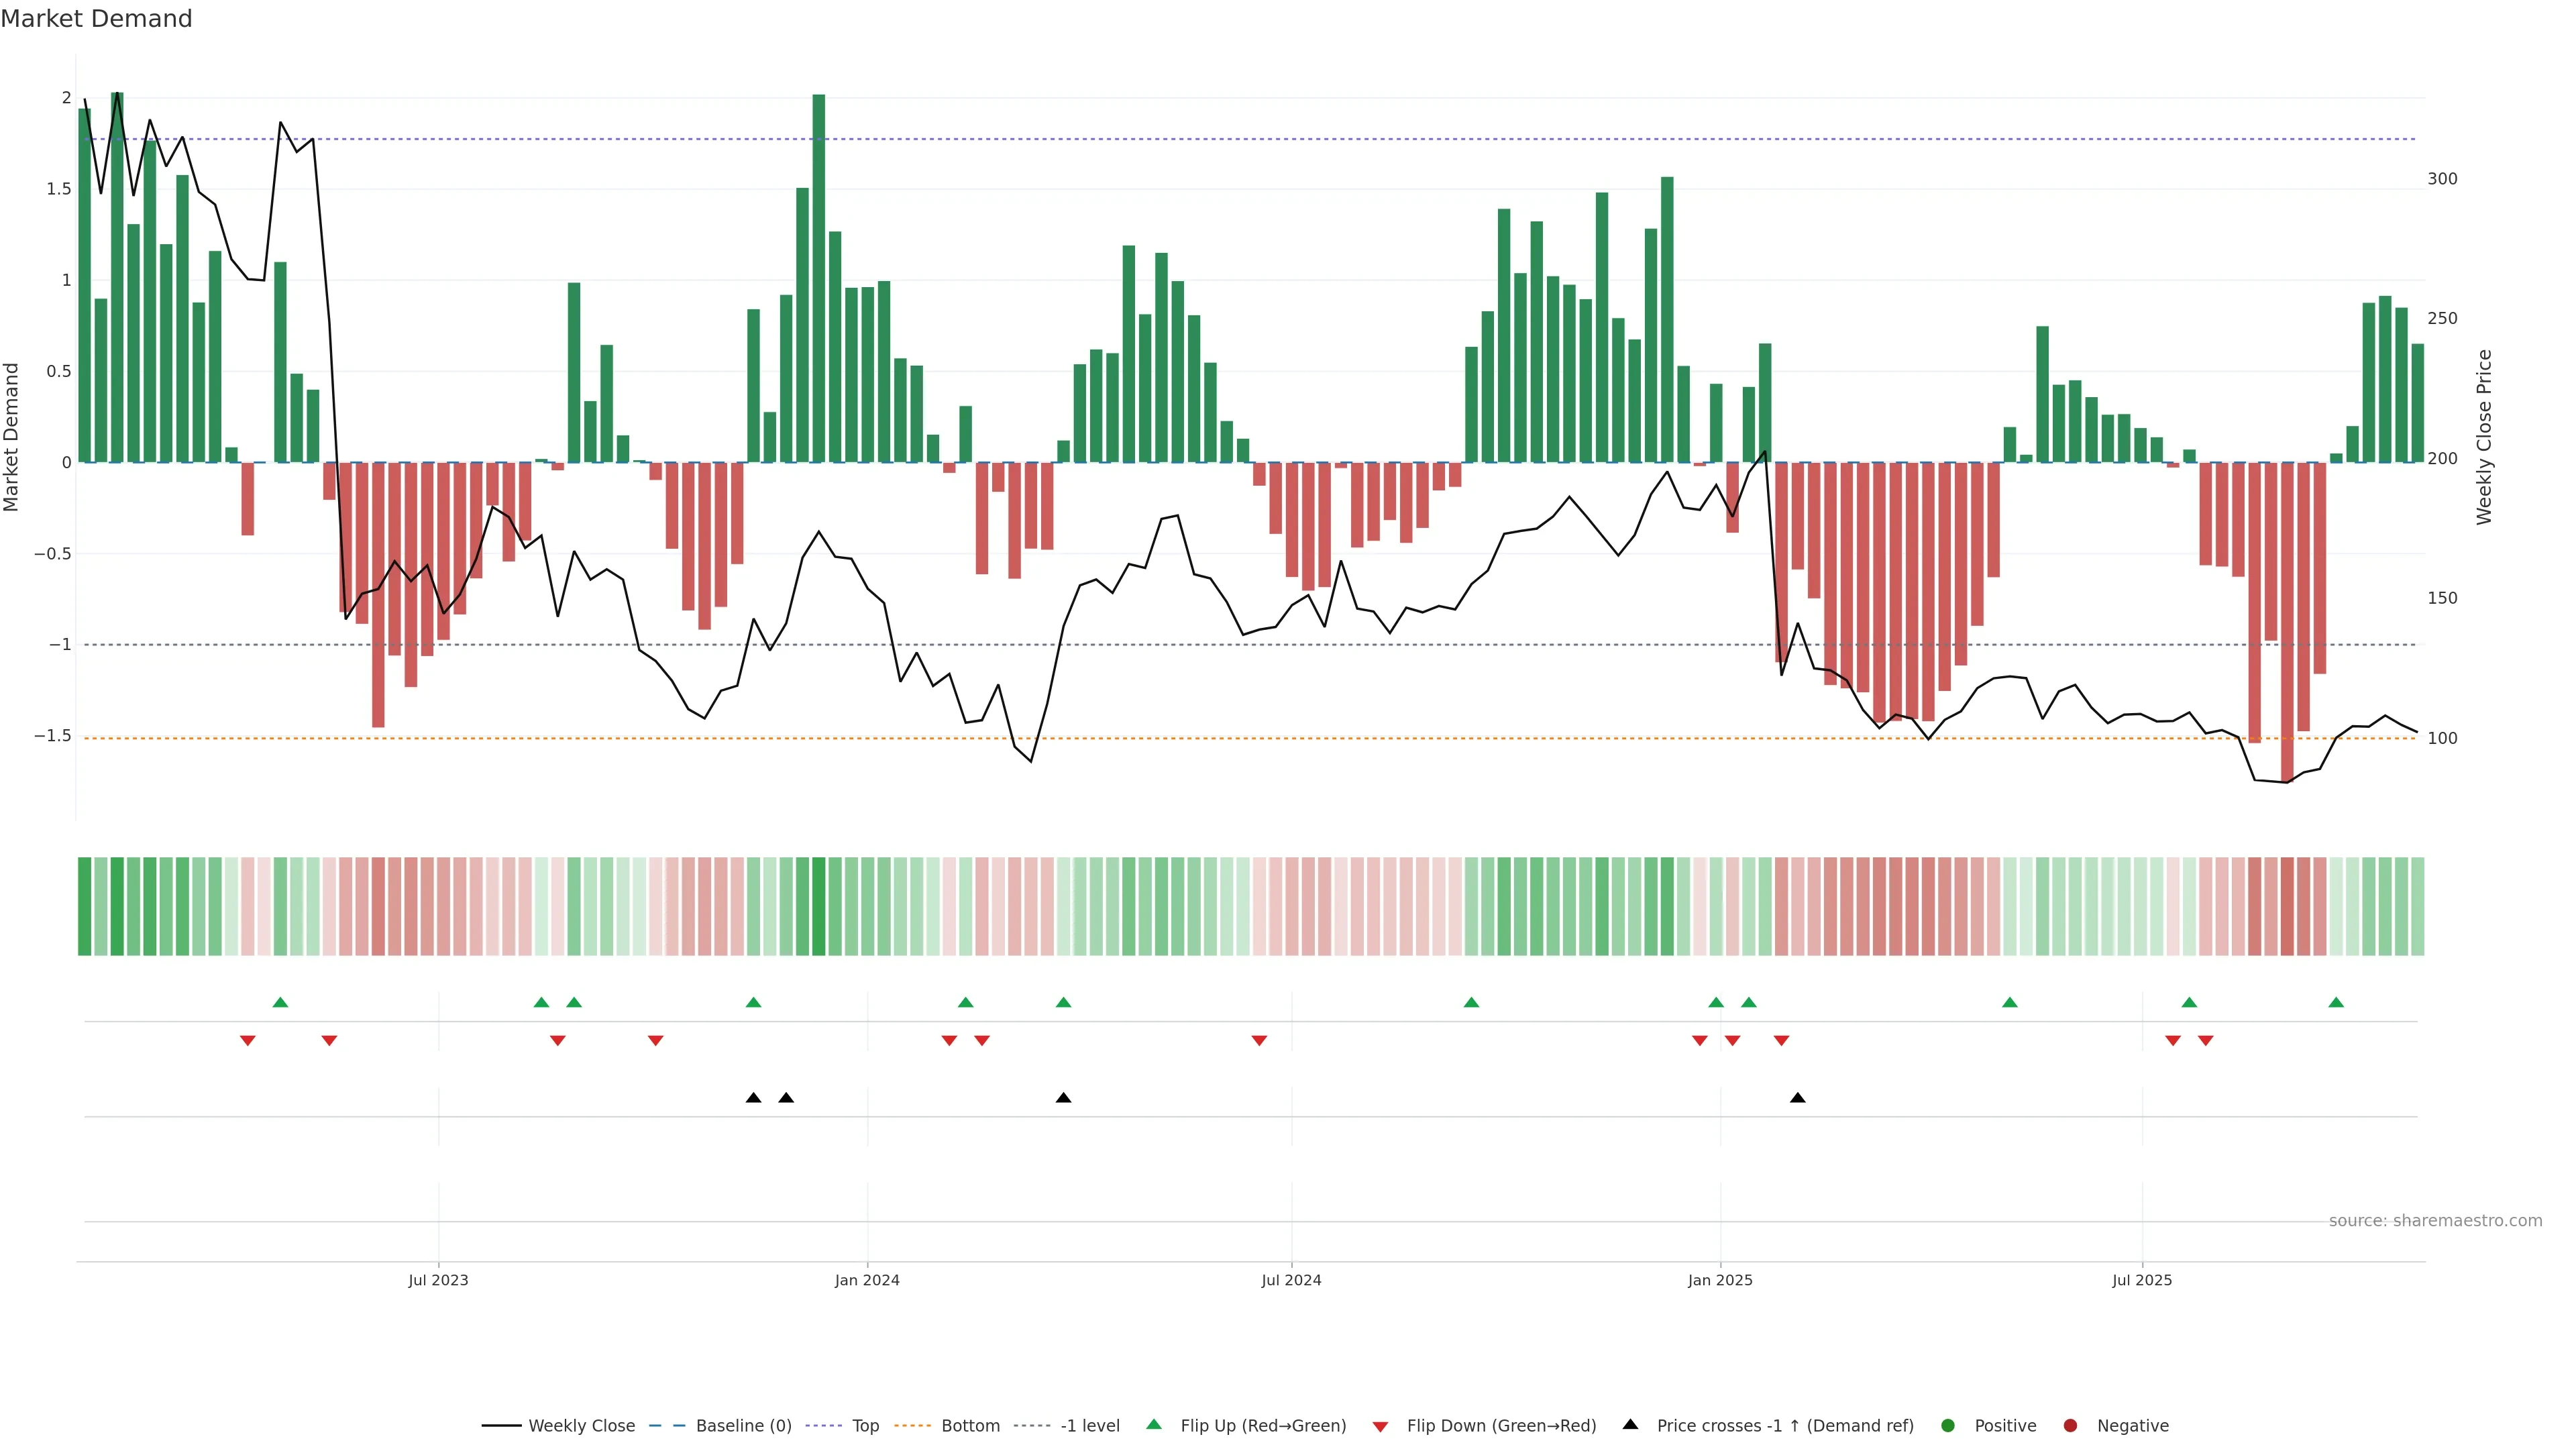Click Price crosses -1 black triangle legend

tap(1630, 1425)
